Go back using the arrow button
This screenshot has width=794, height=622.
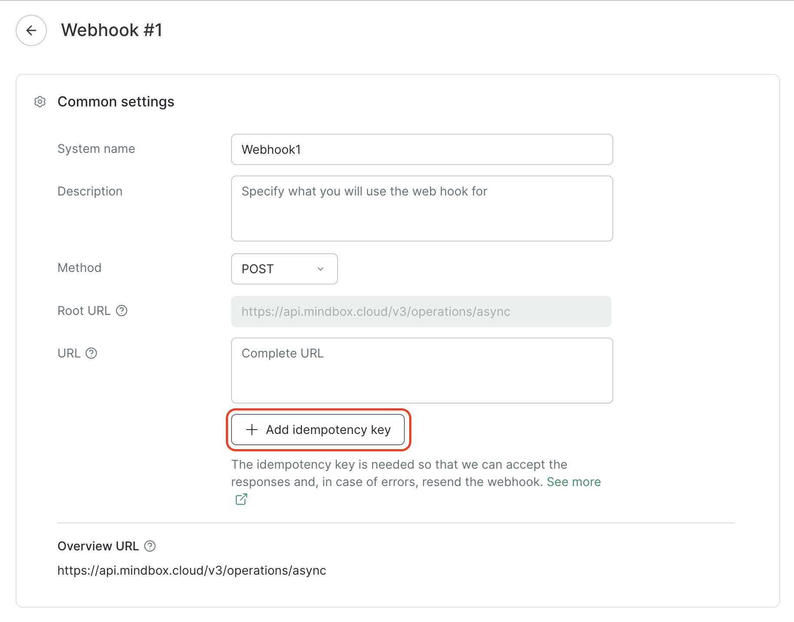click(x=31, y=30)
